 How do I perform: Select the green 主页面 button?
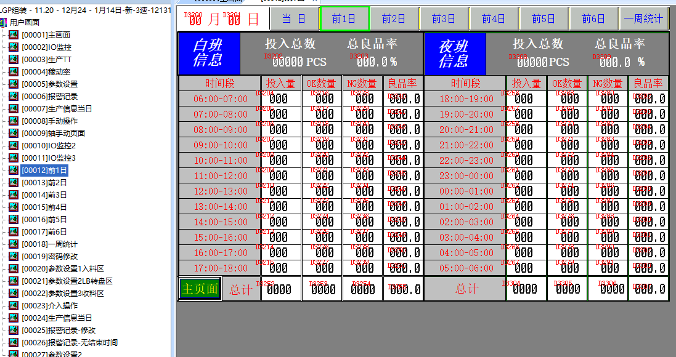tap(200, 289)
